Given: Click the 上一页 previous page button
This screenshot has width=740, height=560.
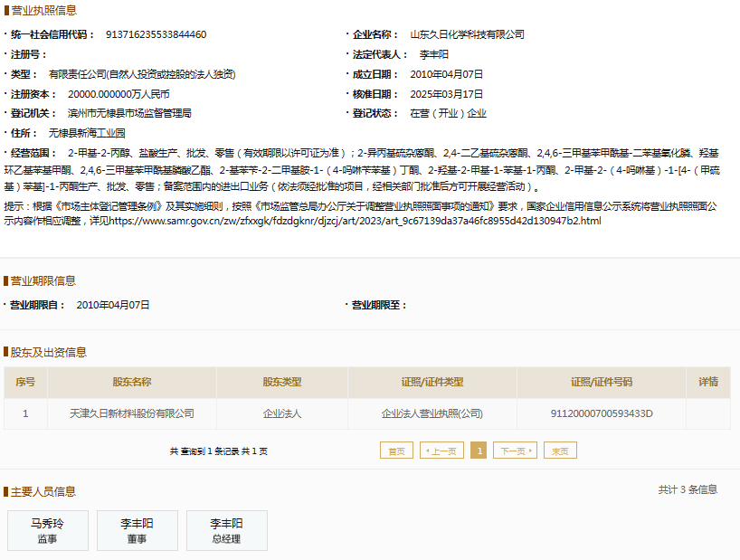Looking at the screenshot, I should pyautogui.click(x=441, y=451).
